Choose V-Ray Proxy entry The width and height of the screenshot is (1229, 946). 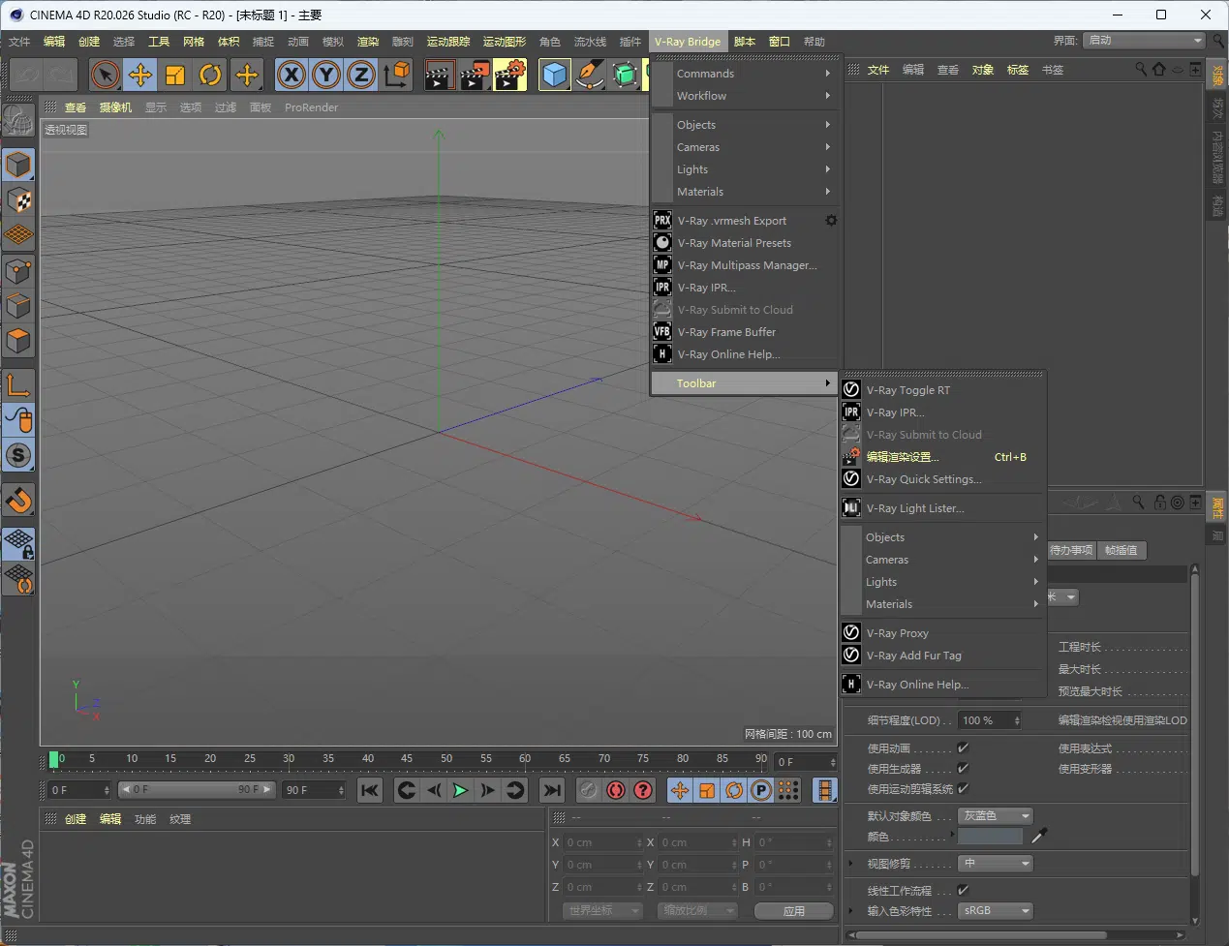click(x=943, y=633)
